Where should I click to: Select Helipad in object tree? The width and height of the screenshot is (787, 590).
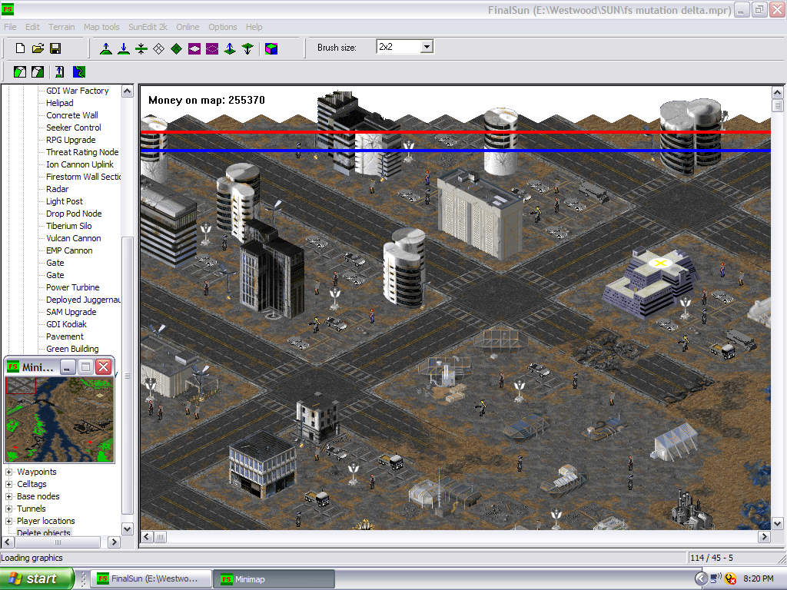(x=60, y=103)
